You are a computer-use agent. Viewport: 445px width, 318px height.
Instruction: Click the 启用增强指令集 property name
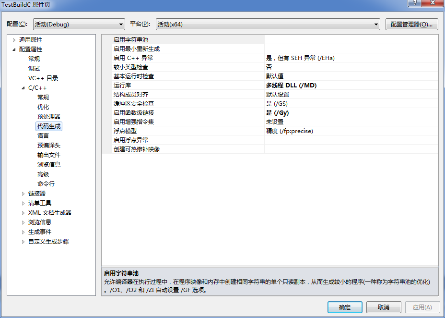coord(134,122)
